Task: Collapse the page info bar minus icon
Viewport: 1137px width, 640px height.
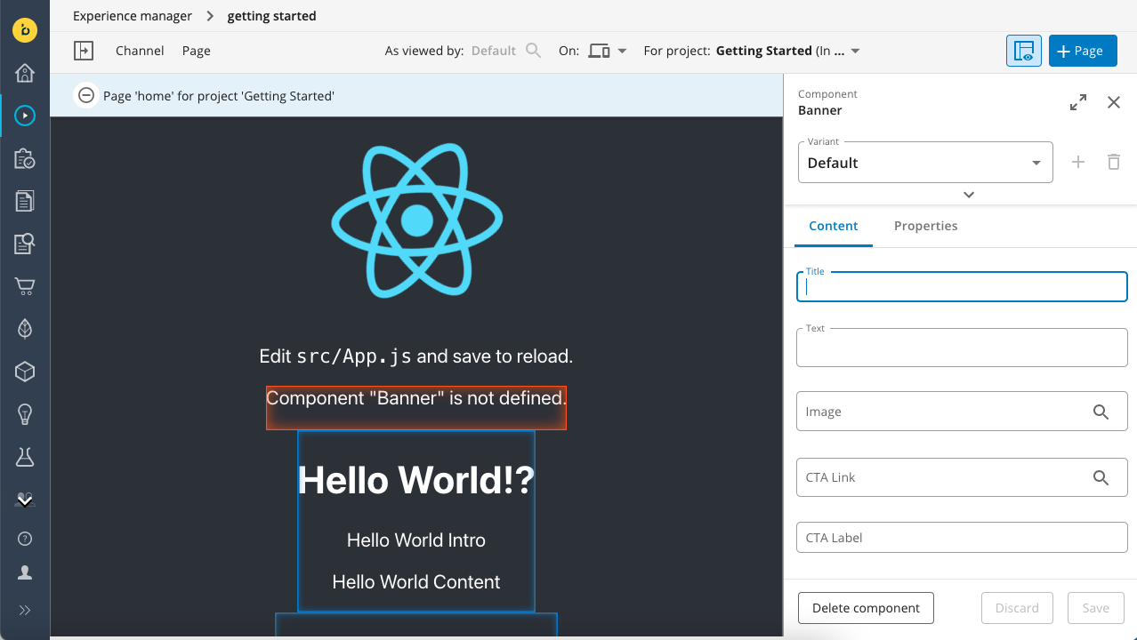Action: (86, 95)
